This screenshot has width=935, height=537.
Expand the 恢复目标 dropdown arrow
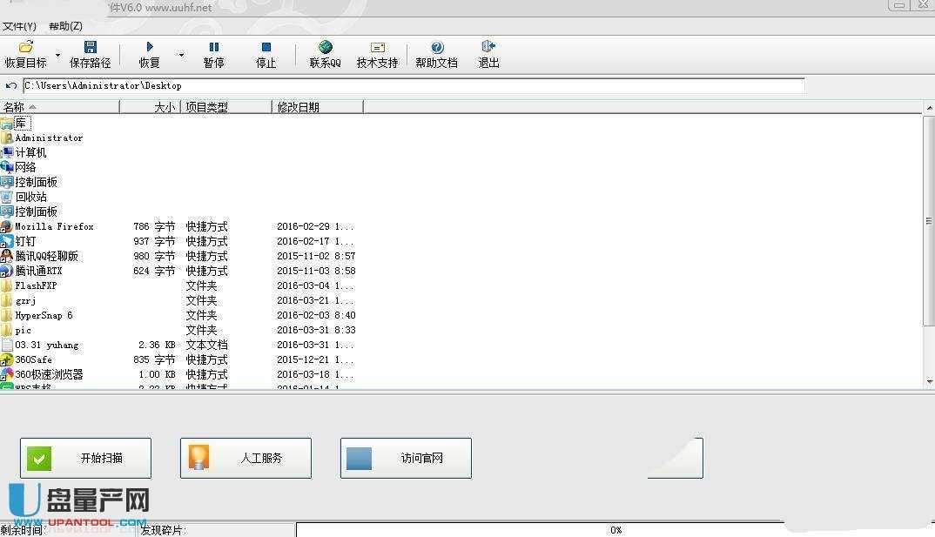pos(58,55)
